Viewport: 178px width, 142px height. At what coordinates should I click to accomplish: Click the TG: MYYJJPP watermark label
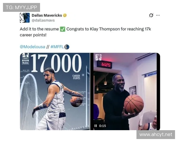(21, 7)
